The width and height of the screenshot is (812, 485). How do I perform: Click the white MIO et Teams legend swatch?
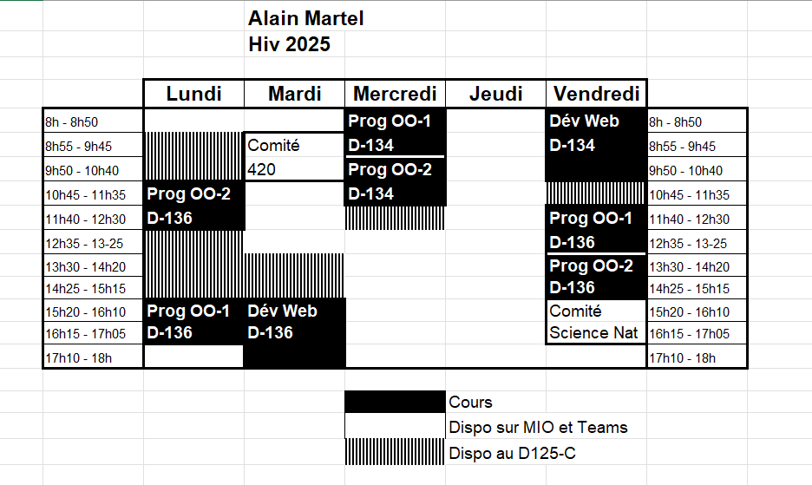point(395,427)
